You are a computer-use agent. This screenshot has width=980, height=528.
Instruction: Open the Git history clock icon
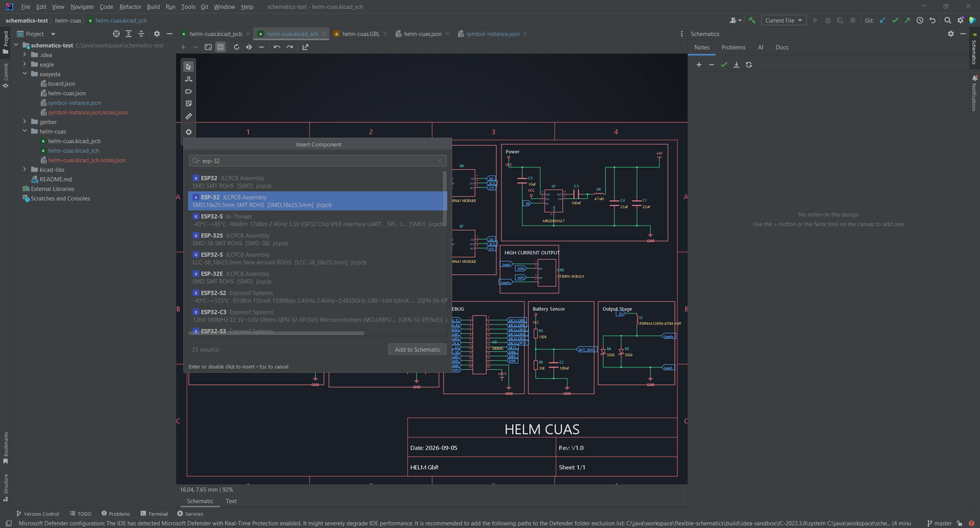click(920, 20)
